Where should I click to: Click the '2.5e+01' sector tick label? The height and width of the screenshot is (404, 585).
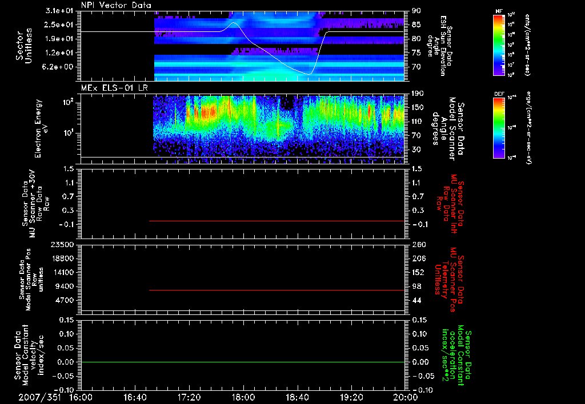tap(59, 25)
